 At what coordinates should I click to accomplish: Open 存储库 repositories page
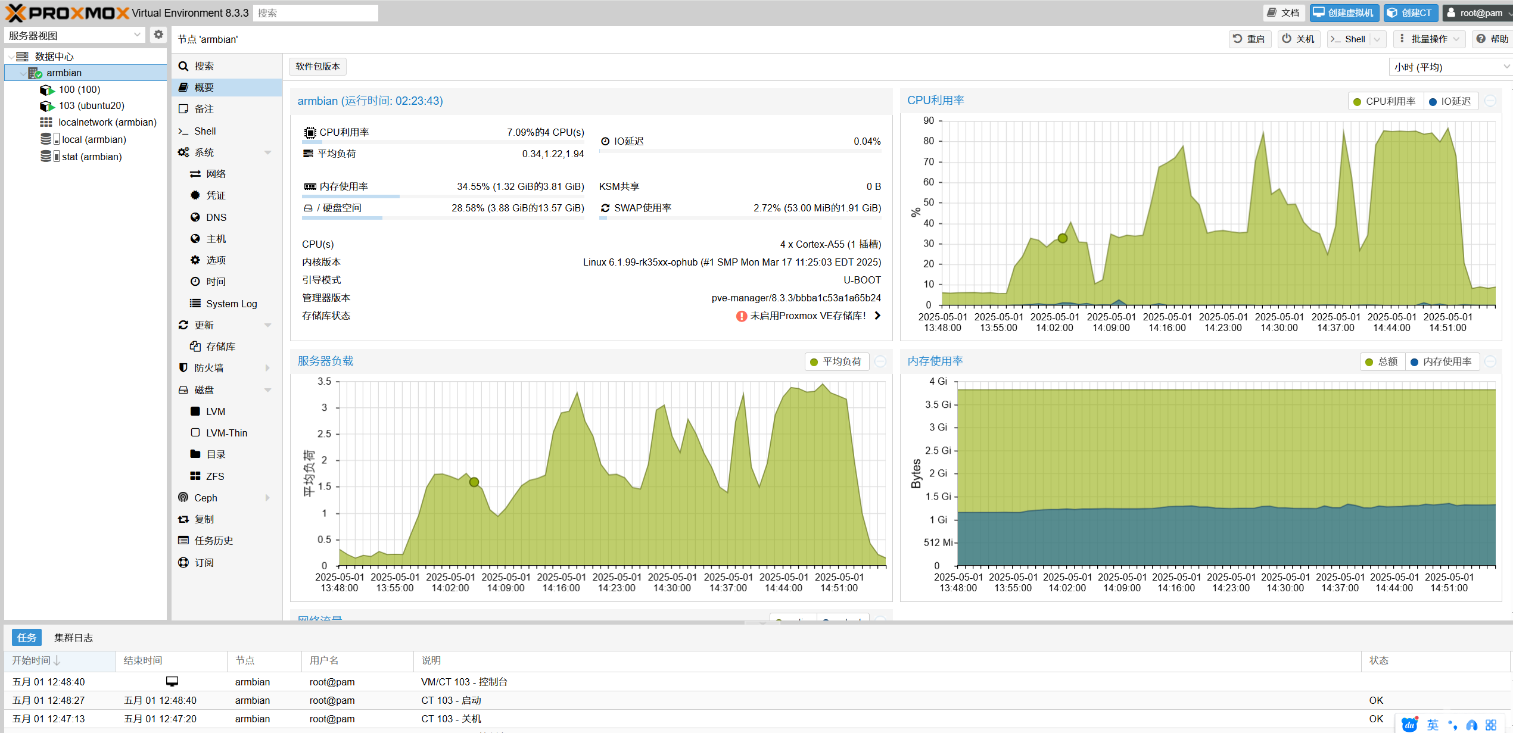point(226,347)
